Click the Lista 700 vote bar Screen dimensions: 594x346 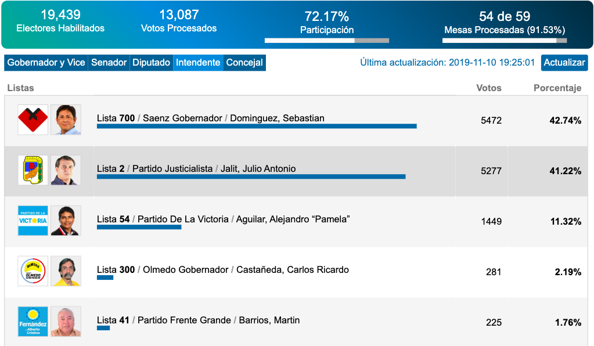(x=257, y=126)
